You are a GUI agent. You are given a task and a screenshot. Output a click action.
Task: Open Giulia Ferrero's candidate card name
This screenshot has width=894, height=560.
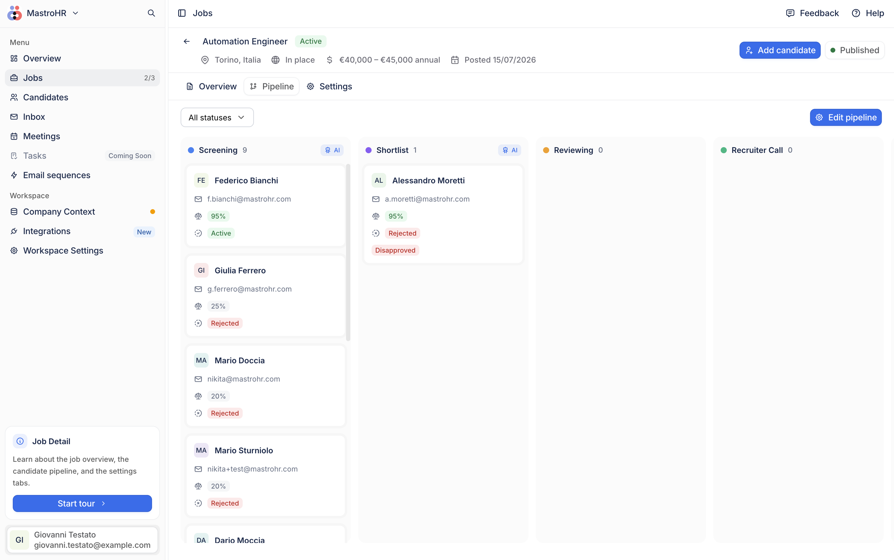click(x=240, y=270)
